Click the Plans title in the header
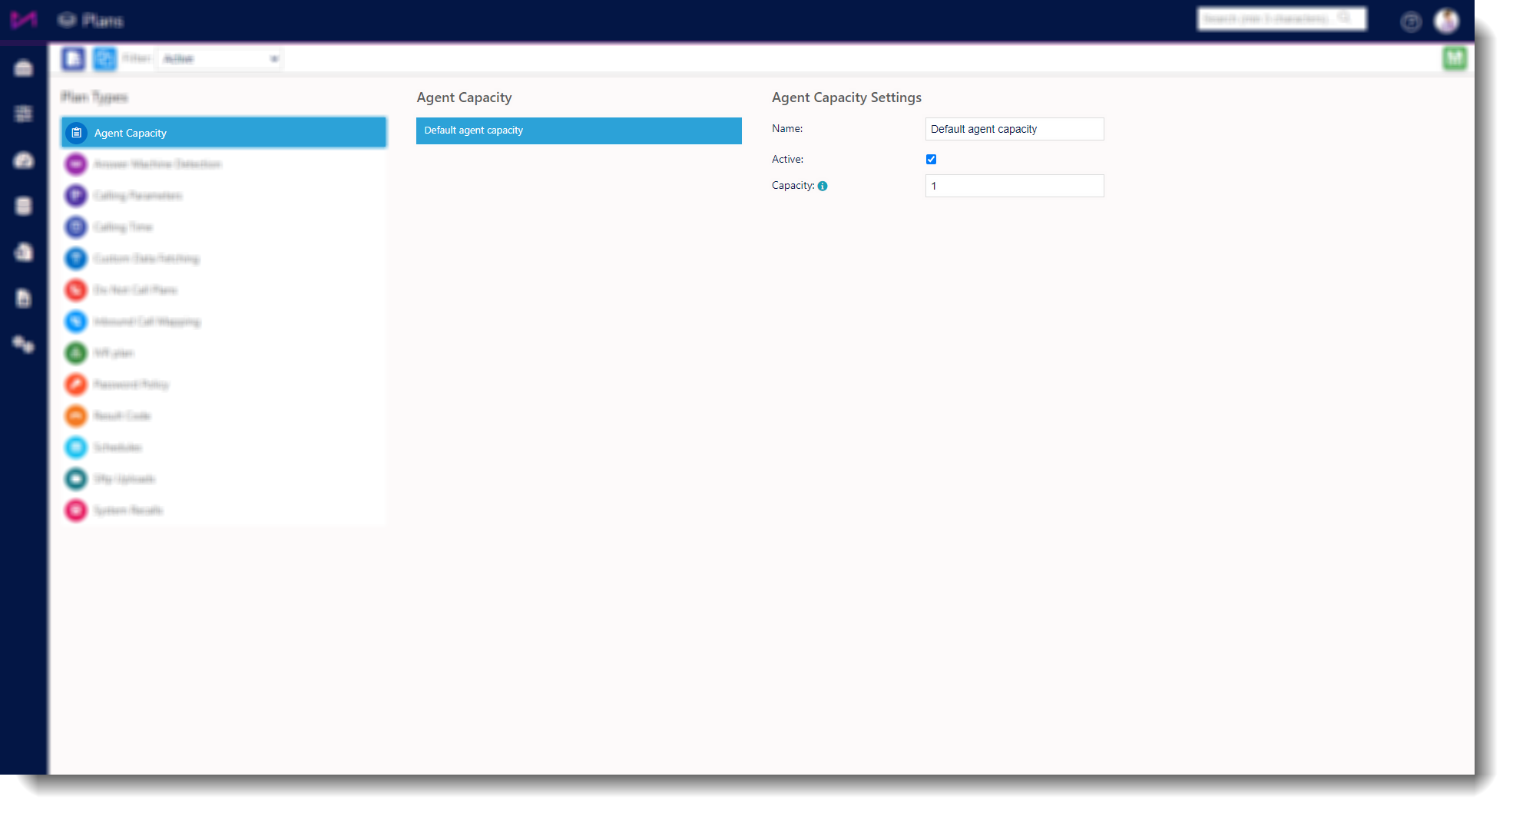This screenshot has height=813, width=1513. click(x=103, y=21)
